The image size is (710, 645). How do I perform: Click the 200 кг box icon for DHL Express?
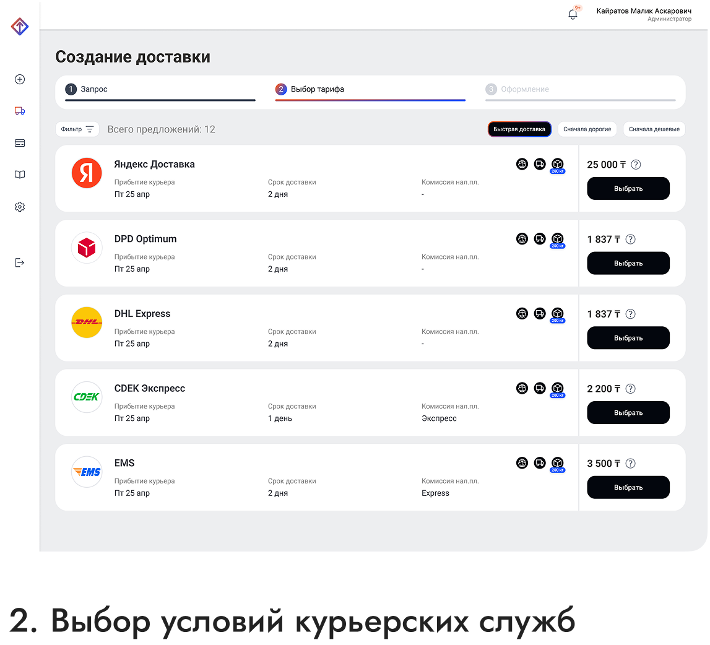(558, 314)
